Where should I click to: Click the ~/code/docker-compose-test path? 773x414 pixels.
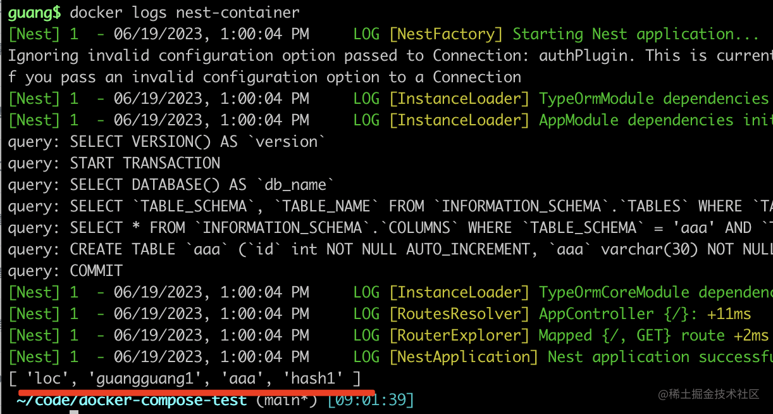[132, 400]
